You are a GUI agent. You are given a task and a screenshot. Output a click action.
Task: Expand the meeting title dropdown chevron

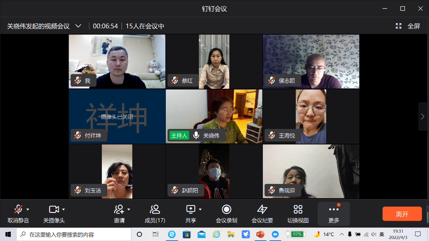click(x=78, y=26)
